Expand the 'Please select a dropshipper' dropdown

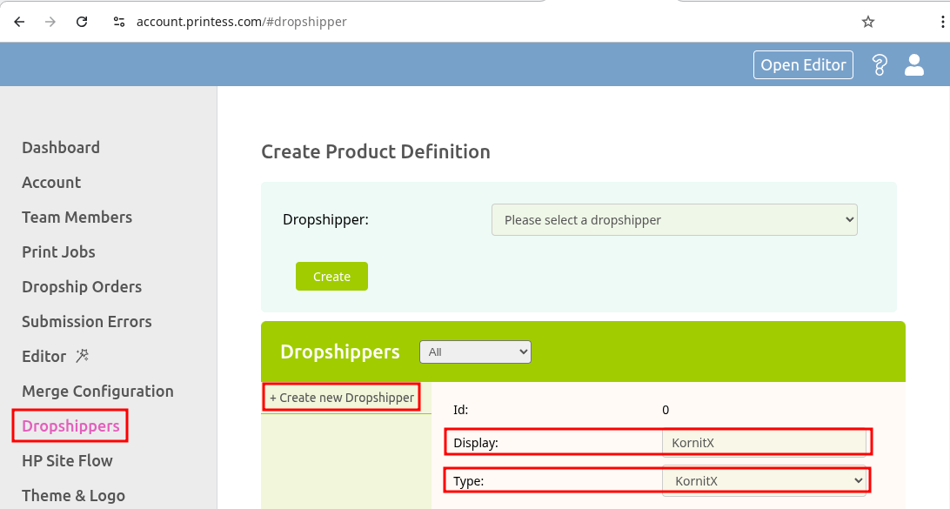(x=674, y=220)
